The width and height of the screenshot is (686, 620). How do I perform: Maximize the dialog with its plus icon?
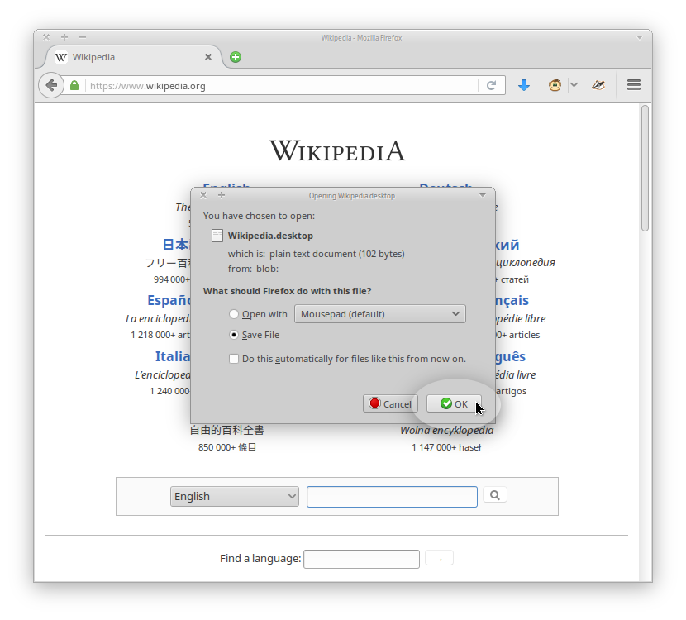pos(222,195)
